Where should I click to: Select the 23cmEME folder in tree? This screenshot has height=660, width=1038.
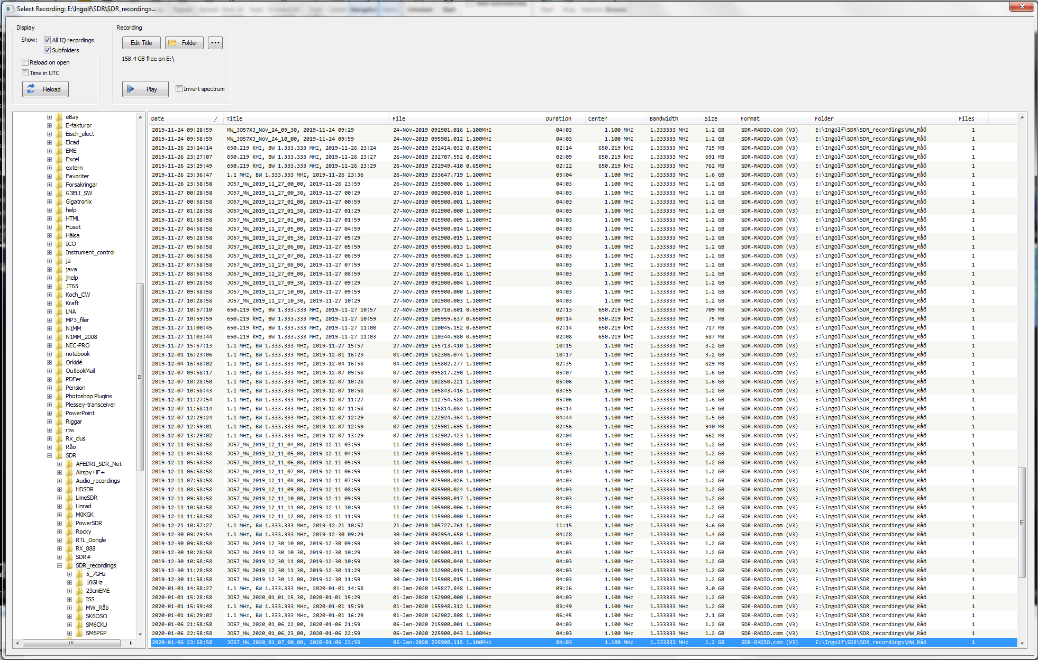98,591
